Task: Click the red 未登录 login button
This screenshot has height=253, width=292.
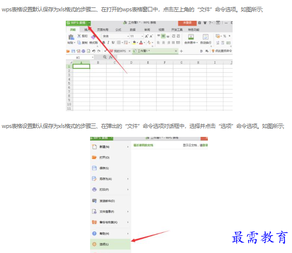Action: click(x=188, y=23)
